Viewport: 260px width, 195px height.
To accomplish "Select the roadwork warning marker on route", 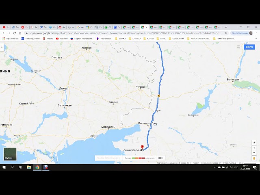I will 159,96.
